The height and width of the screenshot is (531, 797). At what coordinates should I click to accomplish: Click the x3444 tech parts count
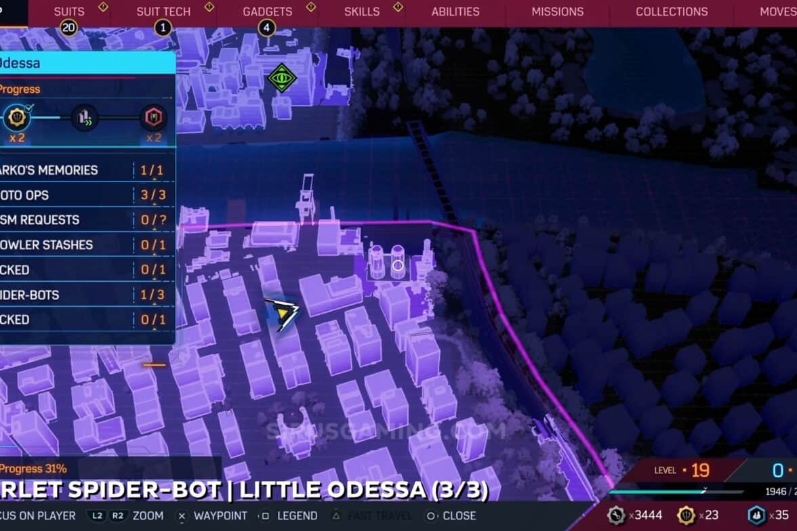point(645,515)
